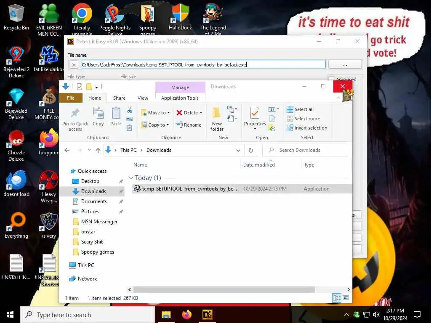The image size is (431, 323).
Task: Click the Cut scissors icon
Action: pyautogui.click(x=130, y=110)
